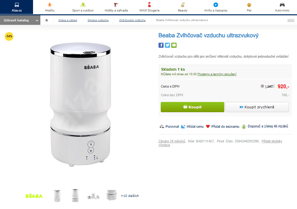Go to Zvlhčovače vzduchu breadcrumb

pyautogui.click(x=132, y=20)
